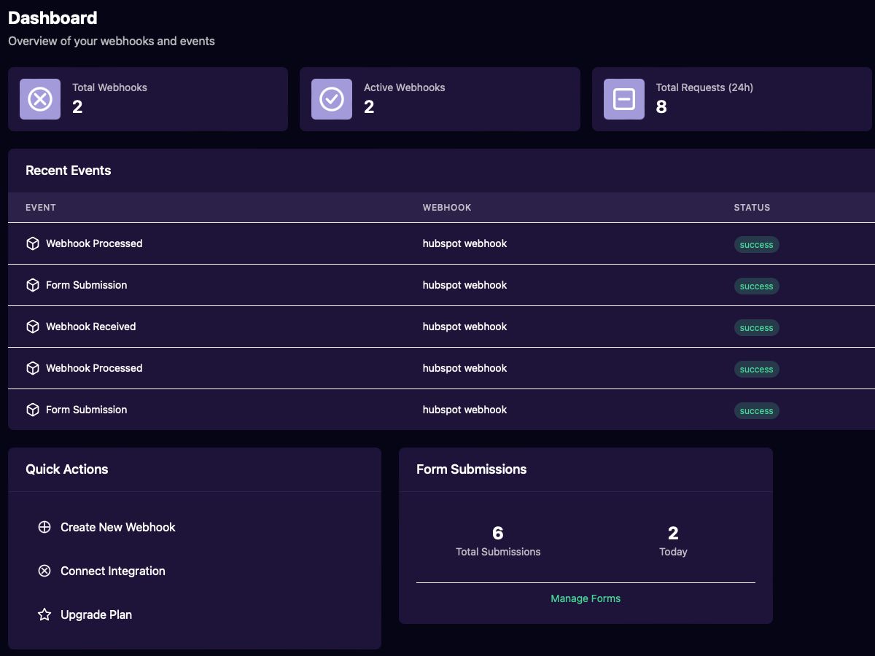Click the cube icon beside the Webhook Received event
The width and height of the screenshot is (875, 656).
[x=33, y=327]
